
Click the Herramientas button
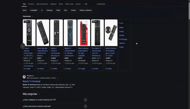click(x=101, y=4)
